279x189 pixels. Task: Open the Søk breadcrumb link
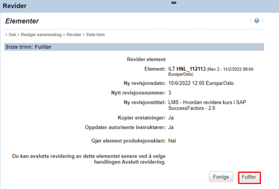click(x=12, y=35)
